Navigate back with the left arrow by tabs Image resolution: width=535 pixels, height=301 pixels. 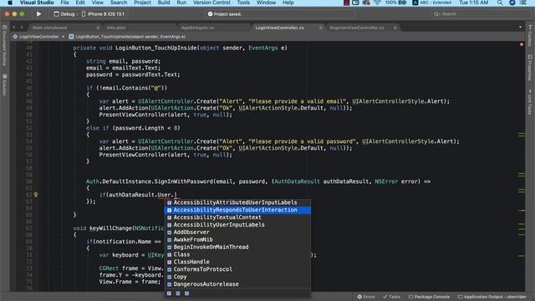[14, 28]
